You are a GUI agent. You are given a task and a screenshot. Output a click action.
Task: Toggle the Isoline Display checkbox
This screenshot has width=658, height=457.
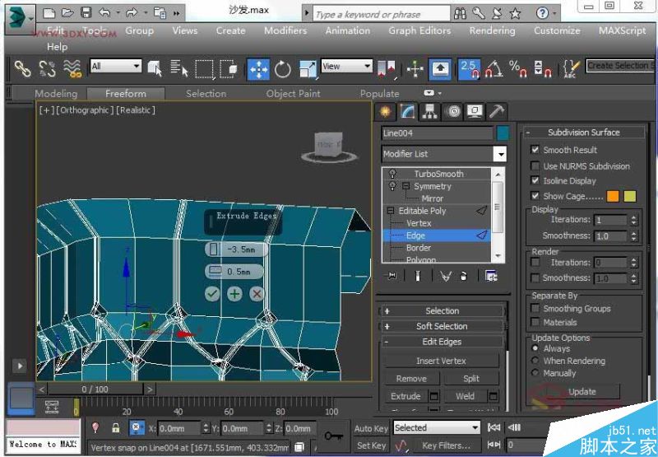tap(535, 180)
